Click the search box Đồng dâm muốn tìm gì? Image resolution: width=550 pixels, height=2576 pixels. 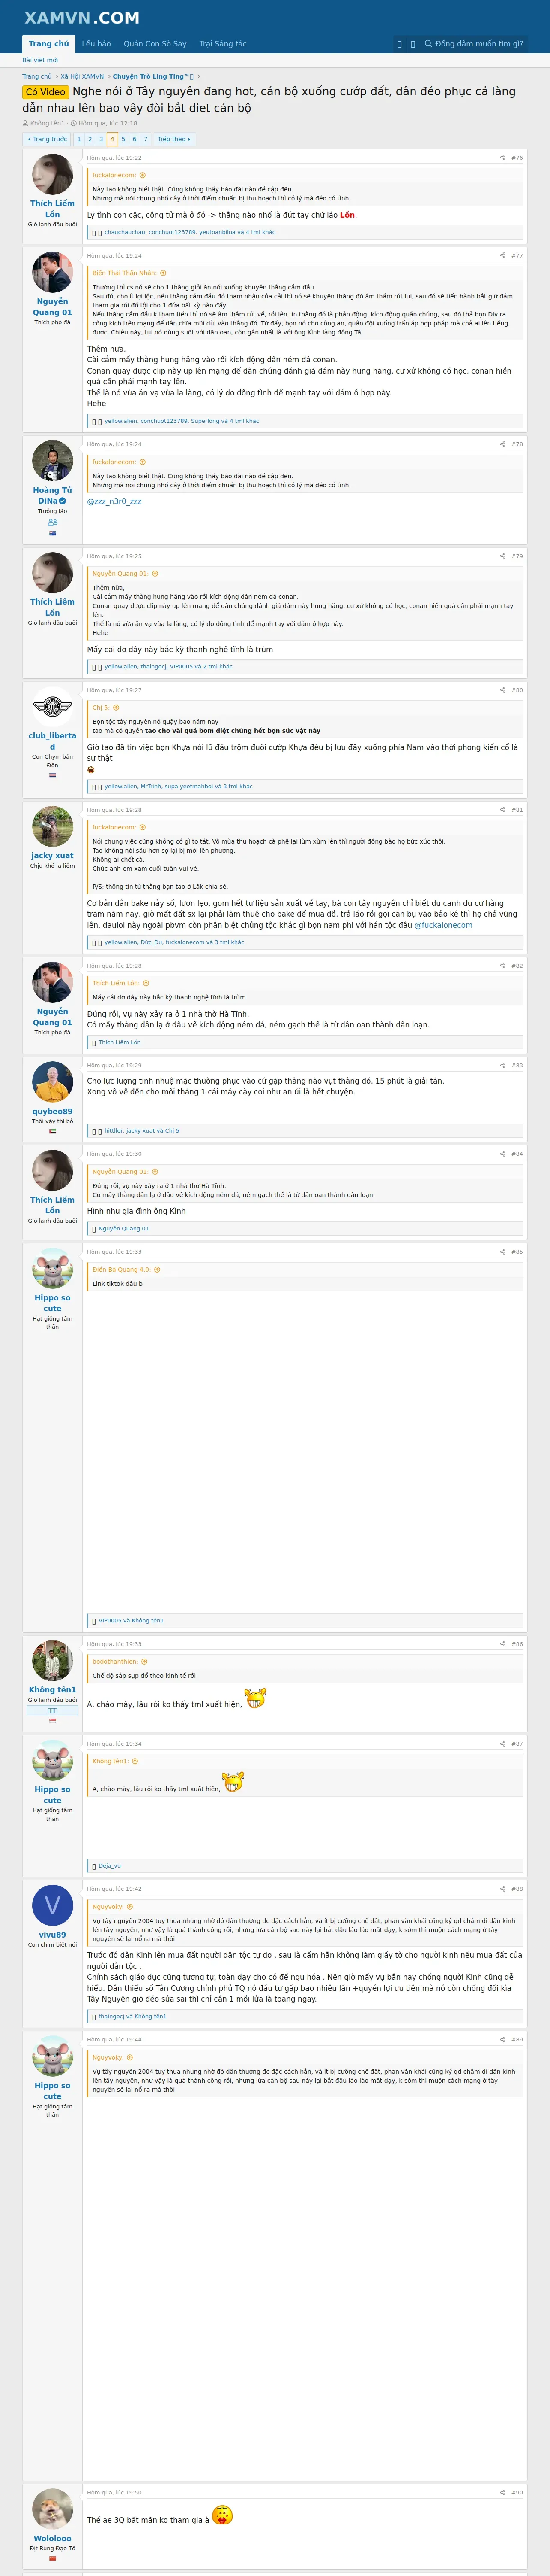pos(474,44)
